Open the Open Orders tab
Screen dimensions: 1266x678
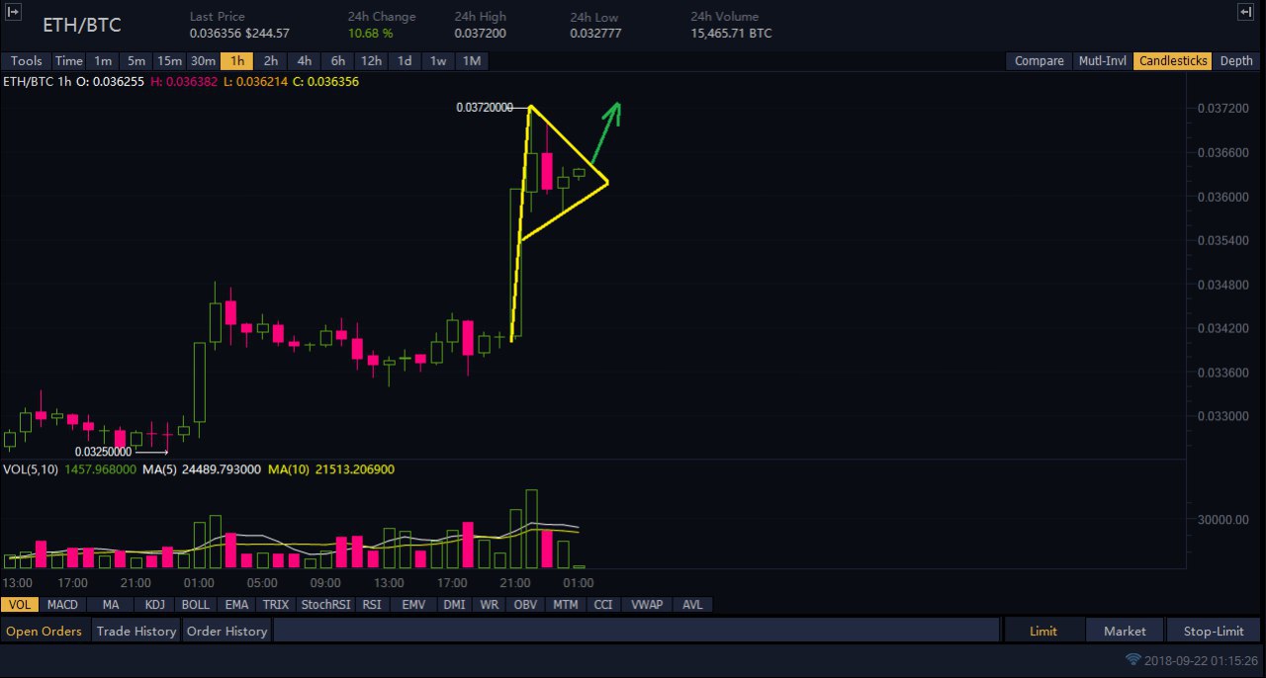click(45, 631)
